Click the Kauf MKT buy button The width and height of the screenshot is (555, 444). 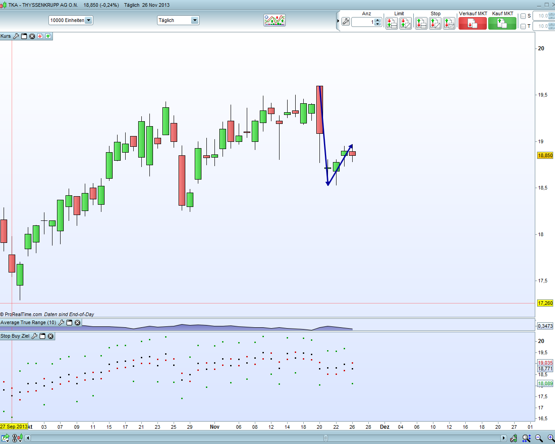point(502,23)
